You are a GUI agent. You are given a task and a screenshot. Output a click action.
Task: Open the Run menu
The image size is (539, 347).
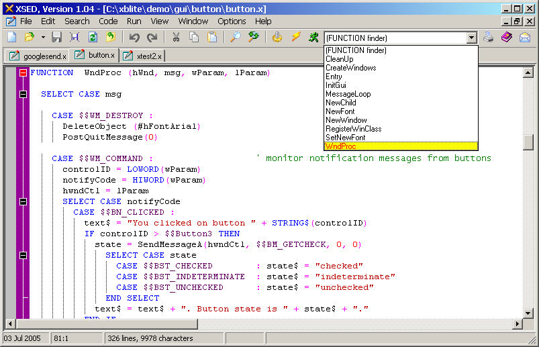pos(134,21)
